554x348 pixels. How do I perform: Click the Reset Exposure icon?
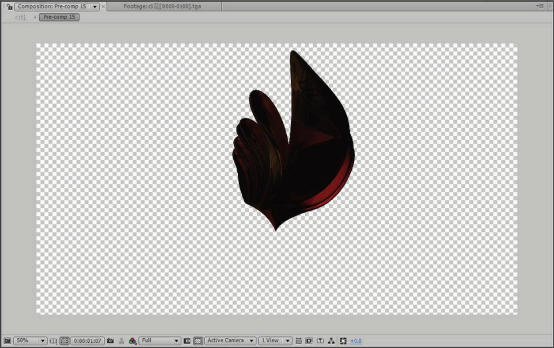pyautogui.click(x=343, y=341)
